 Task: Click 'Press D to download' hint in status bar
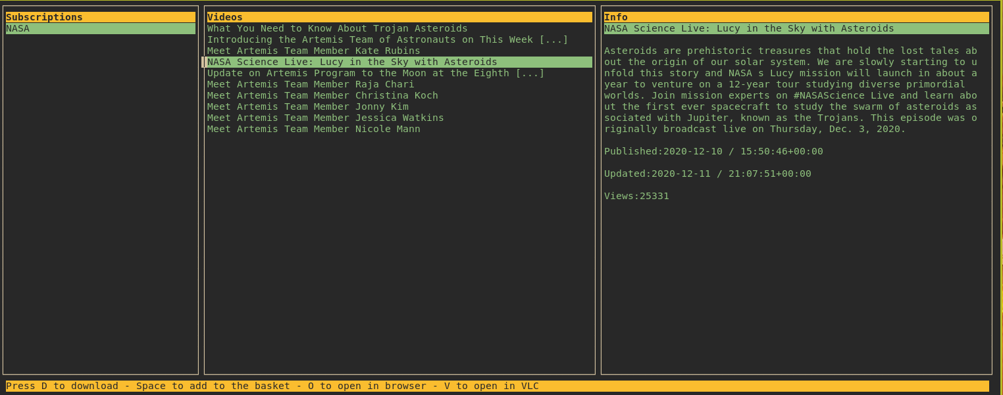62,386
